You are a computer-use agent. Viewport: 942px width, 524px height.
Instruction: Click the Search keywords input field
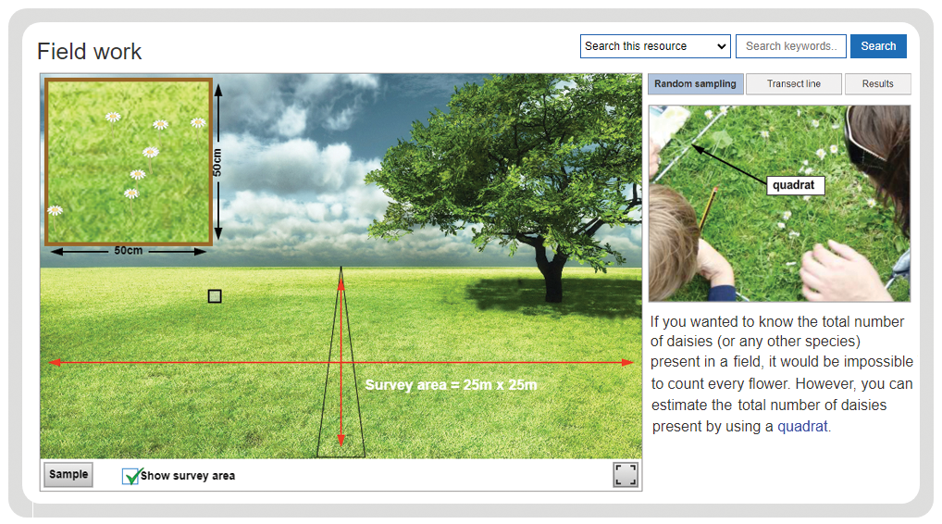pyautogui.click(x=790, y=46)
